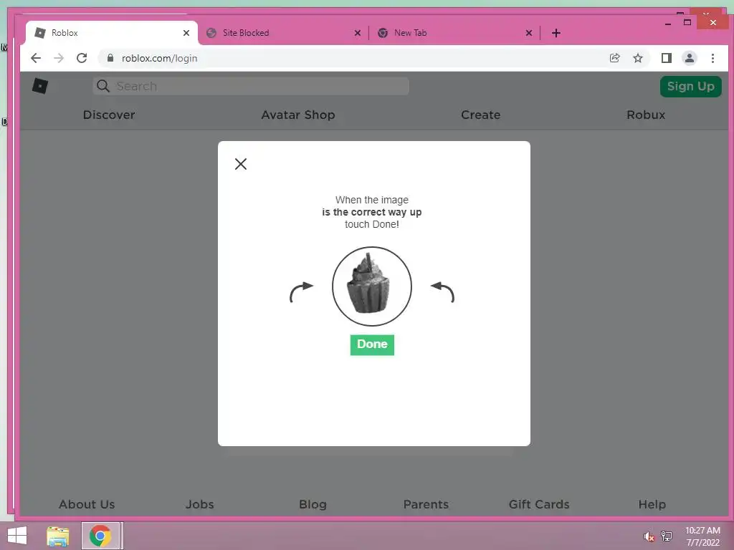The width and height of the screenshot is (734, 550).
Task: Toggle the Chrome side panel icon
Action: pos(666,58)
